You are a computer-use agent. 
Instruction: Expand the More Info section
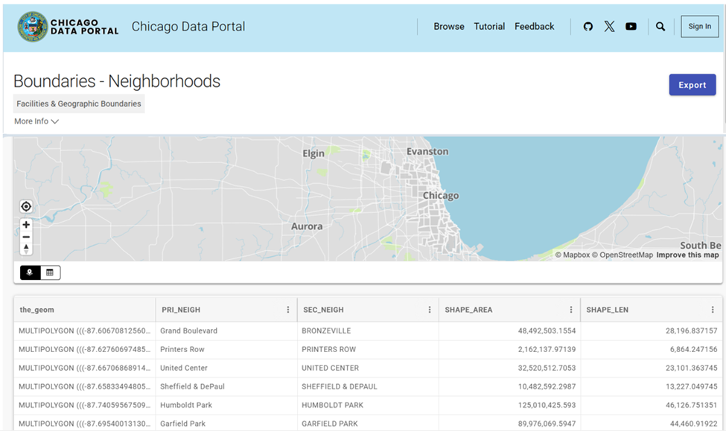(x=36, y=121)
